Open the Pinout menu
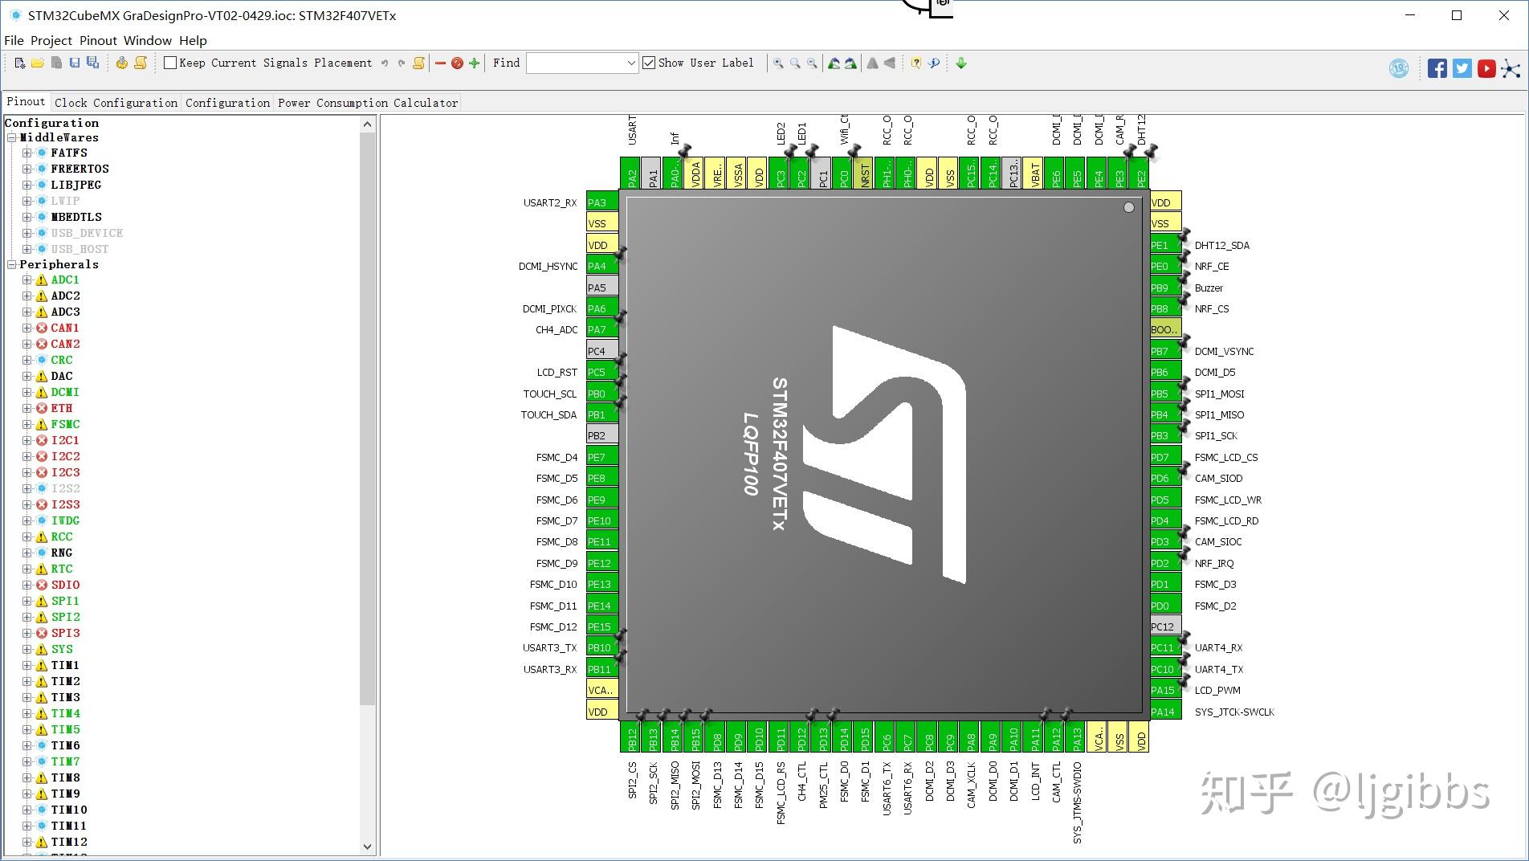 tap(98, 40)
